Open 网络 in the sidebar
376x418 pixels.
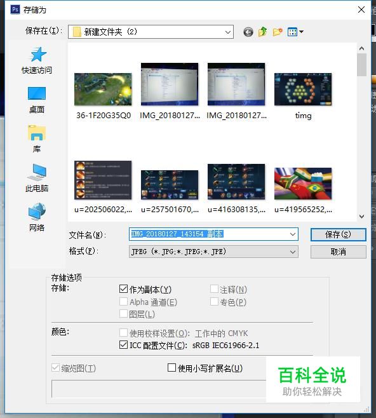pos(37,217)
